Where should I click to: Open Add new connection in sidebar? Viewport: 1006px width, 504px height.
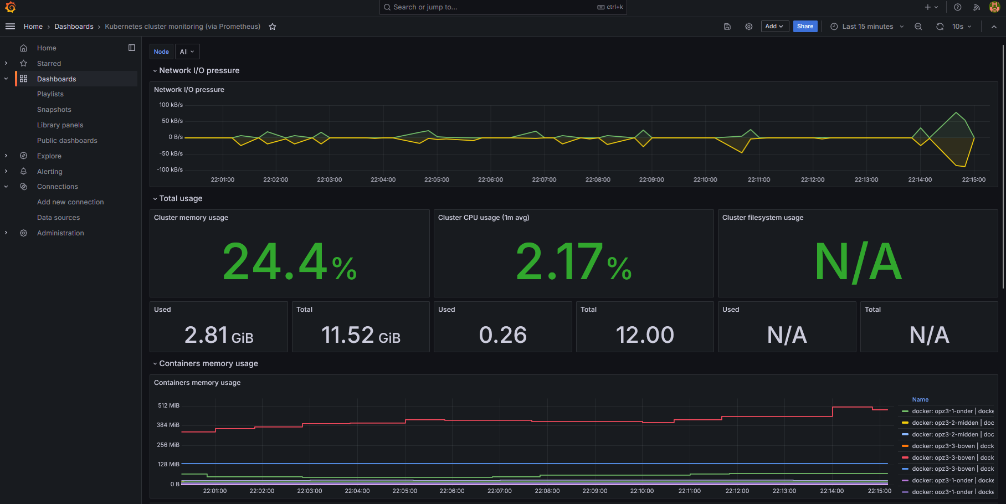click(70, 202)
